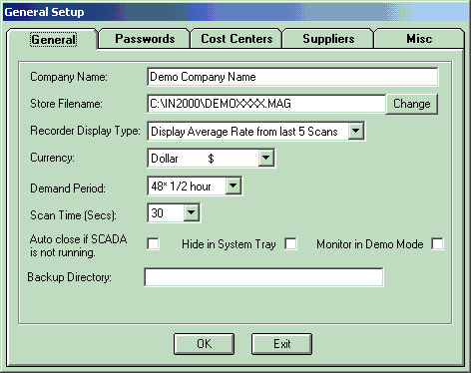This screenshot has width=471, height=373.
Task: Click the empty Backup Directory field
Action: (x=263, y=277)
